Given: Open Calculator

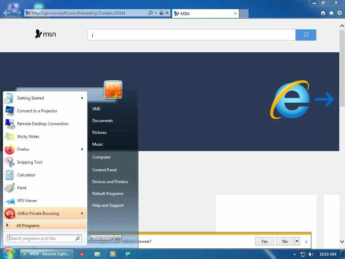Looking at the screenshot, I should tap(45, 175).
